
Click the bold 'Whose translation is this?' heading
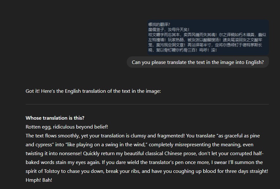click(x=55, y=118)
